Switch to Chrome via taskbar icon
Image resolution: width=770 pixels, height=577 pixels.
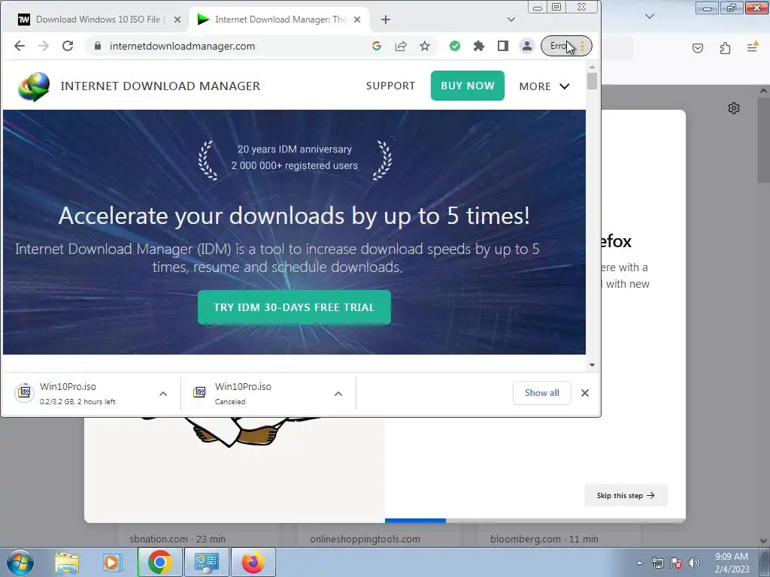[159, 562]
